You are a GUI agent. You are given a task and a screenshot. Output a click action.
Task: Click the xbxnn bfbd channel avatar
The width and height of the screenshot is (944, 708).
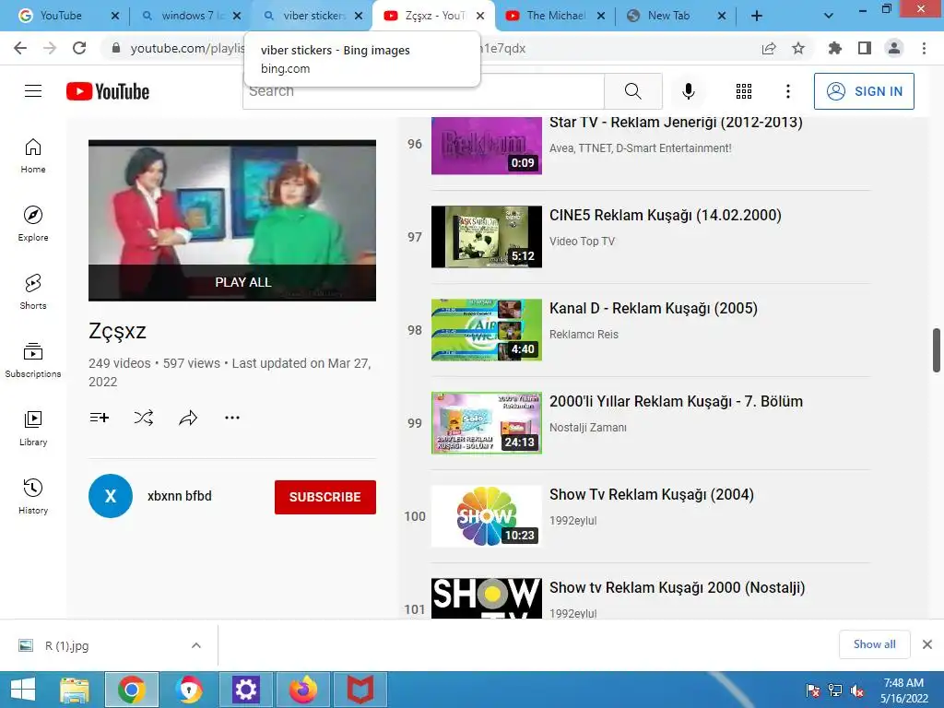coord(111,496)
